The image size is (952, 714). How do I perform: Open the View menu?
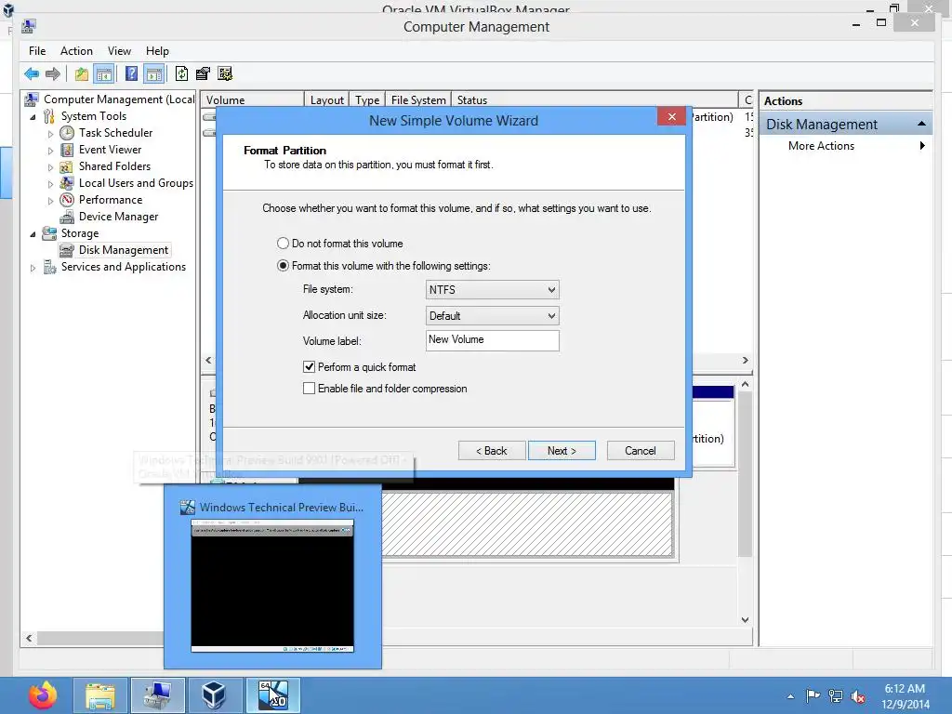click(119, 51)
